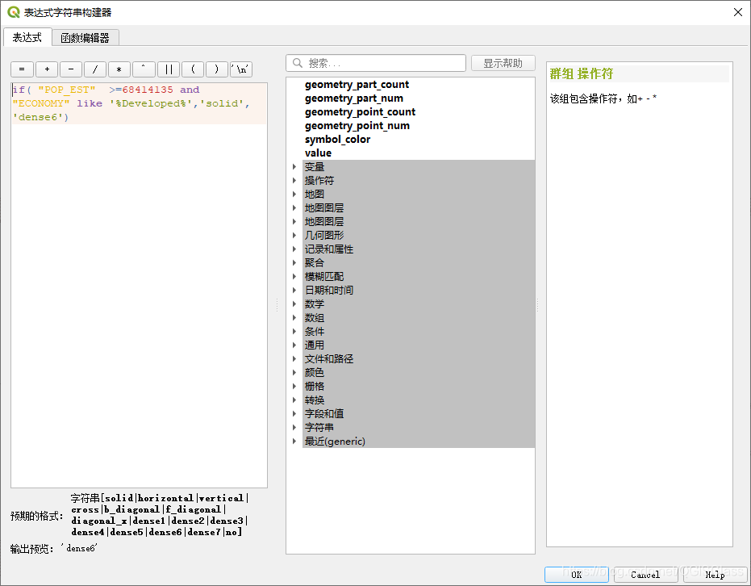Expand the 操作符 group

[294, 181]
